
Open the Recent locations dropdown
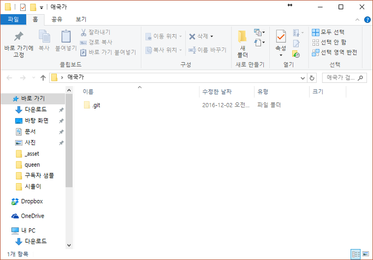pos(33,78)
